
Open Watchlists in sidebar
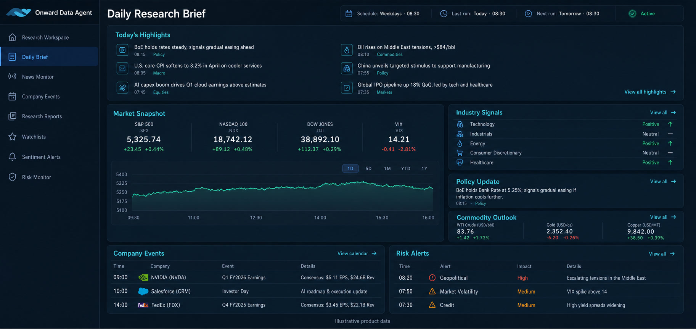49,137
